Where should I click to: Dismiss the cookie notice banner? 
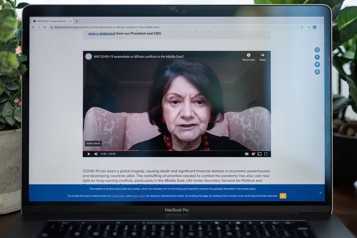tap(320, 193)
